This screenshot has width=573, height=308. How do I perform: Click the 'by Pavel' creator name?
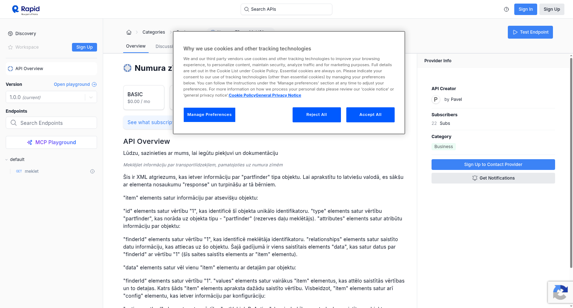(453, 99)
